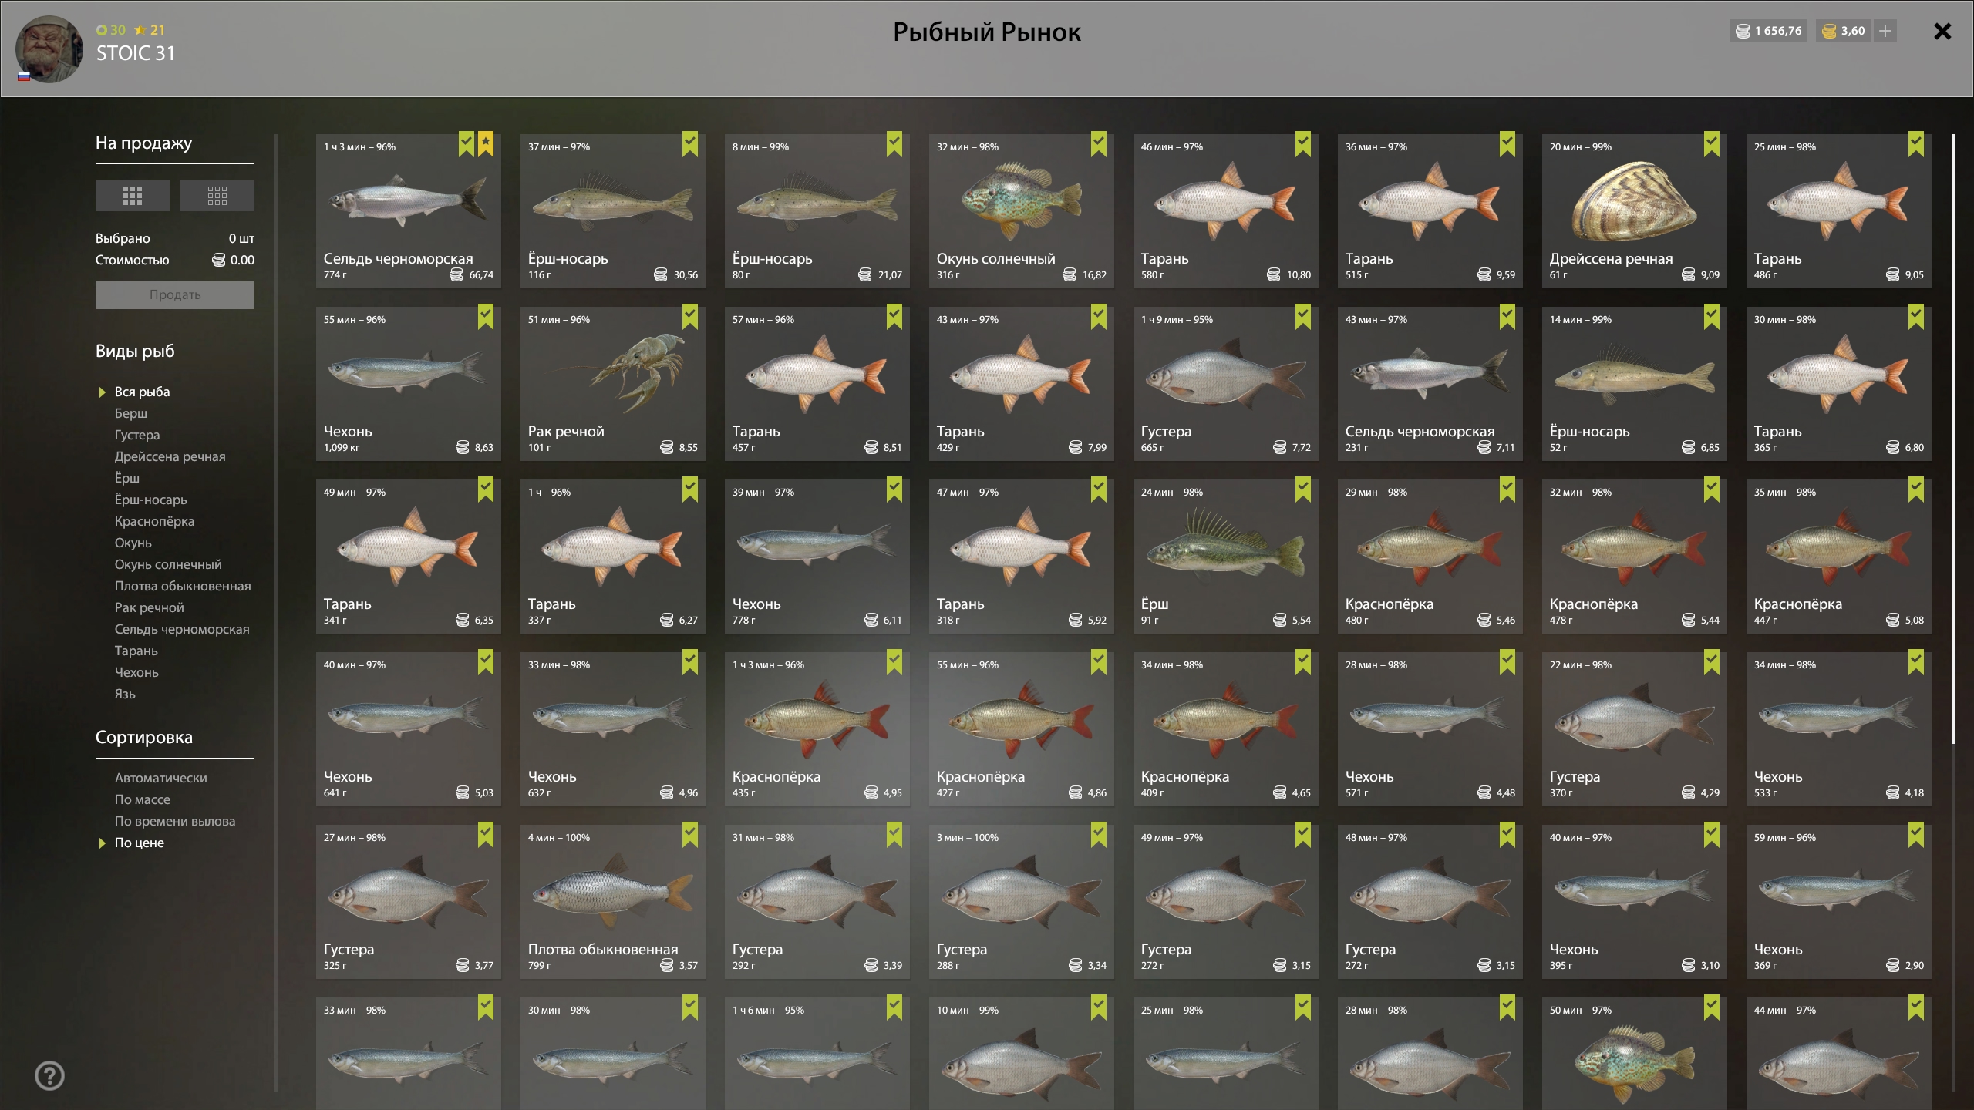Filter fish list by Тарань
This screenshot has height=1110, width=1974.
[136, 651]
